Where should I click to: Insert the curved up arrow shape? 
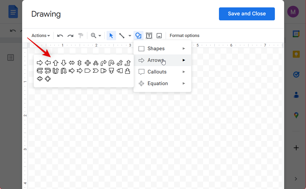[56, 71]
